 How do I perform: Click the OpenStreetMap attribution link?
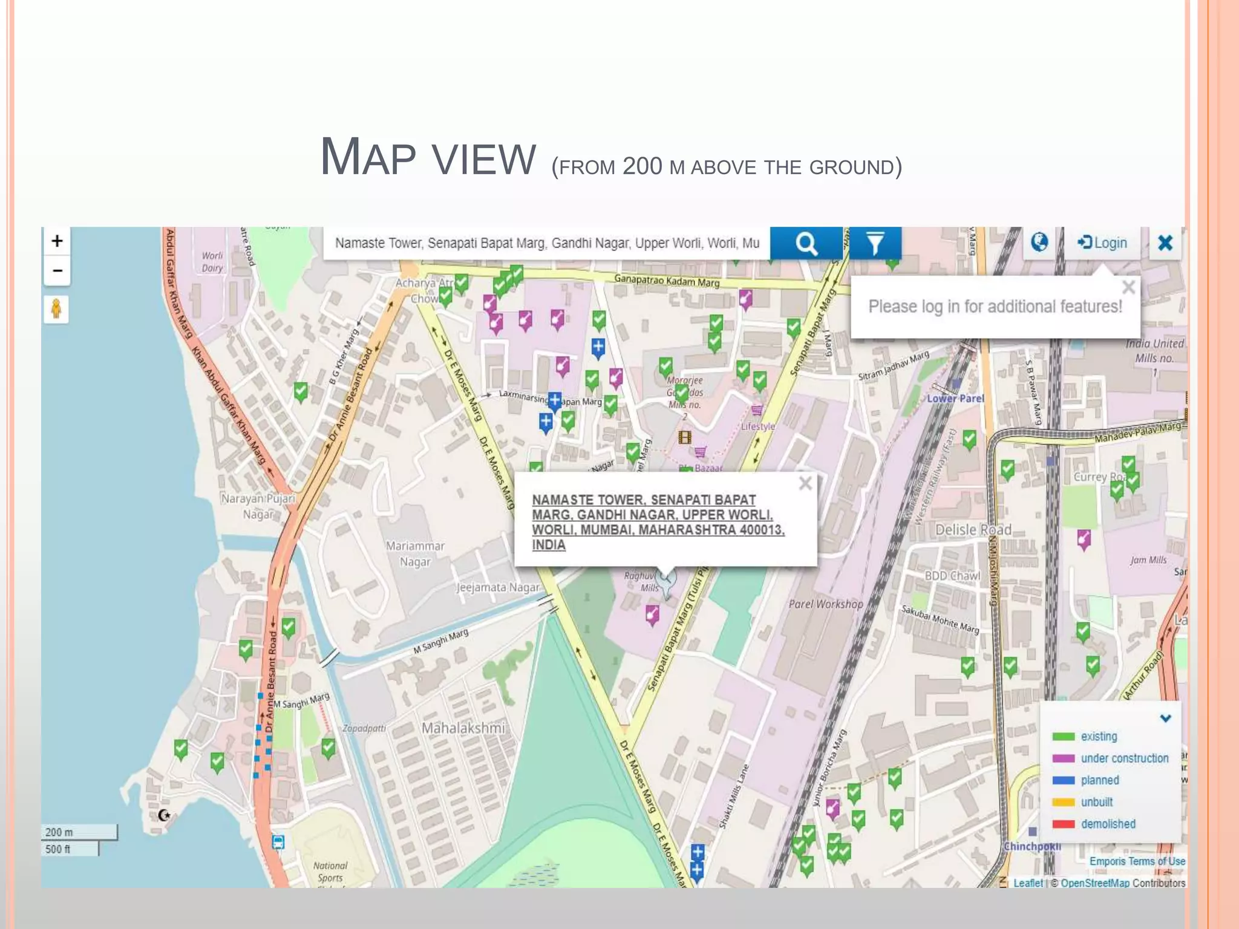1095,883
